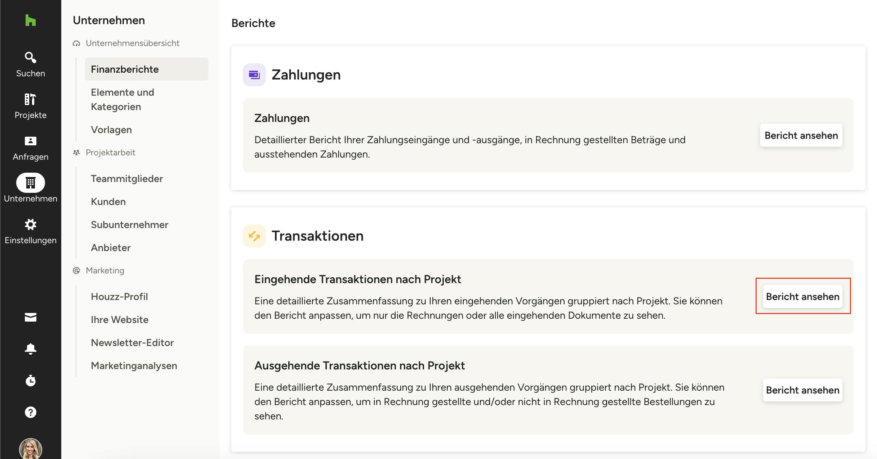Viewport: 877px width, 459px height.
Task: Go to Projekte in left rail
Action: 31,106
